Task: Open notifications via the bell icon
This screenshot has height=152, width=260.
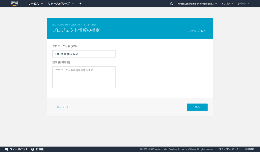Action: click(171, 4)
